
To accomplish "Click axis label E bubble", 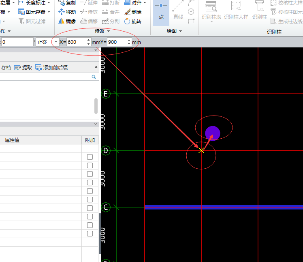I will [106, 94].
